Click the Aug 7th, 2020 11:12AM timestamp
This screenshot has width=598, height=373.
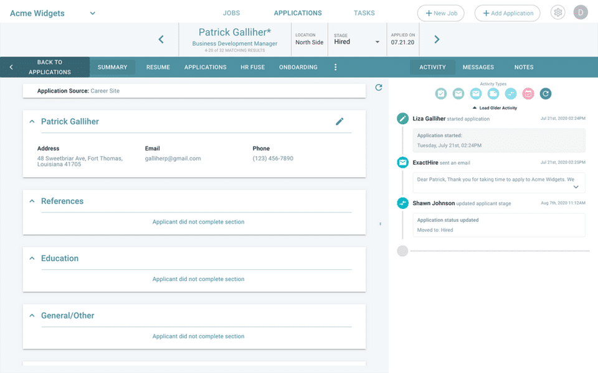point(563,203)
